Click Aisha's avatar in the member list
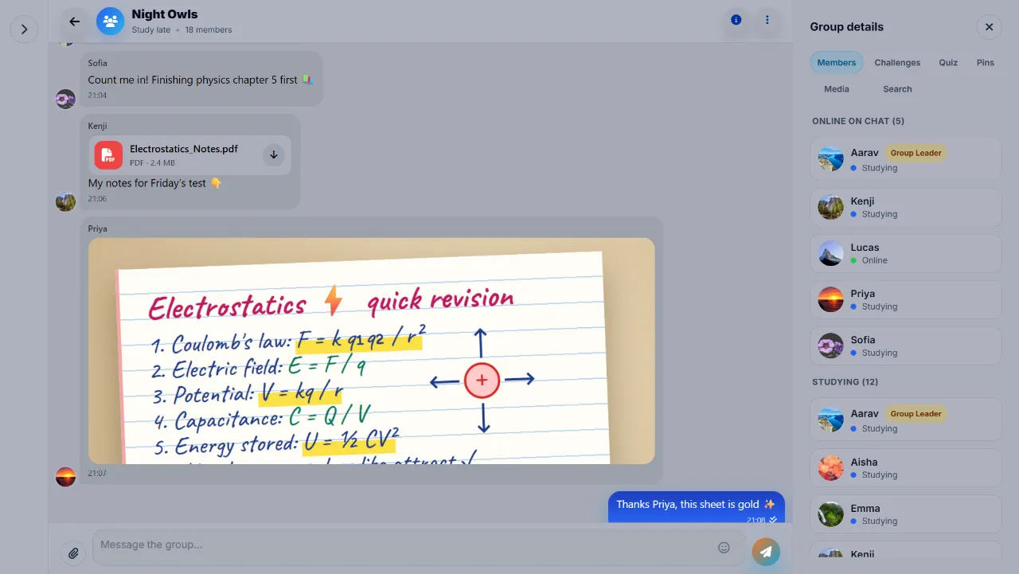The image size is (1019, 574). (830, 468)
